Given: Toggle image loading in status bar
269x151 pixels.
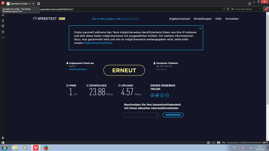Looking at the screenshot, I should (x=218, y=143).
